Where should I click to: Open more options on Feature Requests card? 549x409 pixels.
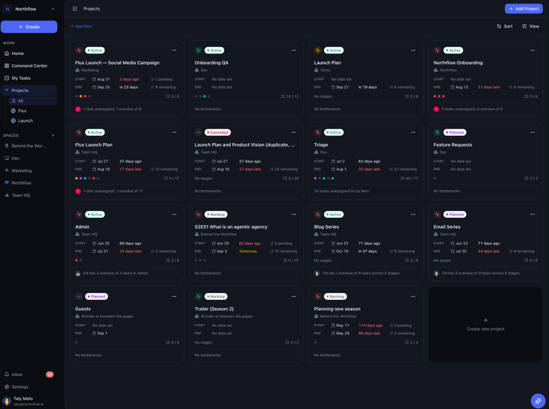click(x=533, y=132)
